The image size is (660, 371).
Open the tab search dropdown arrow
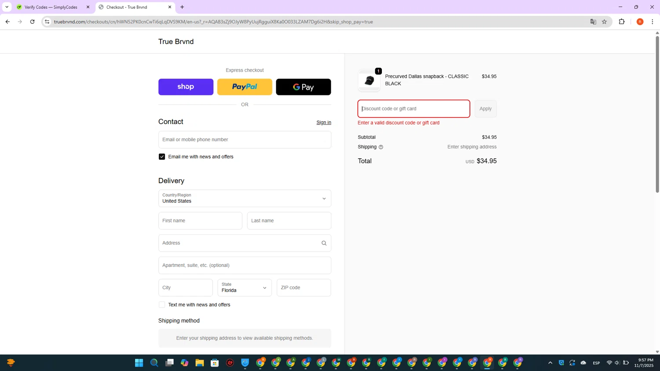[7, 7]
